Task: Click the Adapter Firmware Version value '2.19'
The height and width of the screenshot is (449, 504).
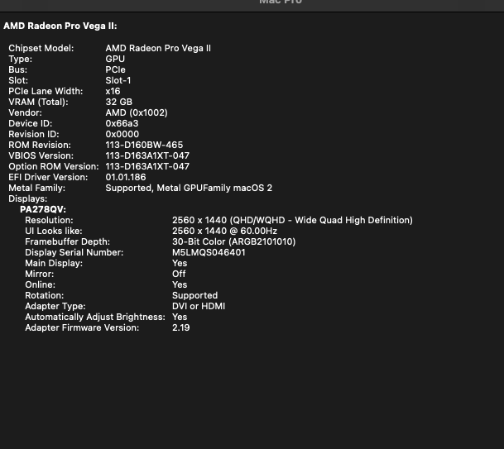Action: pos(180,328)
